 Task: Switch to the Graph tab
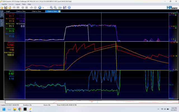click(x=8, y=11)
